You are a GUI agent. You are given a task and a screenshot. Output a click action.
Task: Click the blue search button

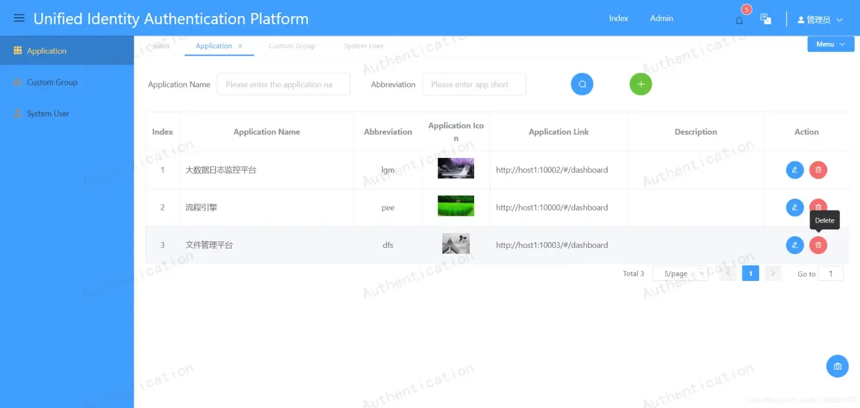[x=582, y=84]
